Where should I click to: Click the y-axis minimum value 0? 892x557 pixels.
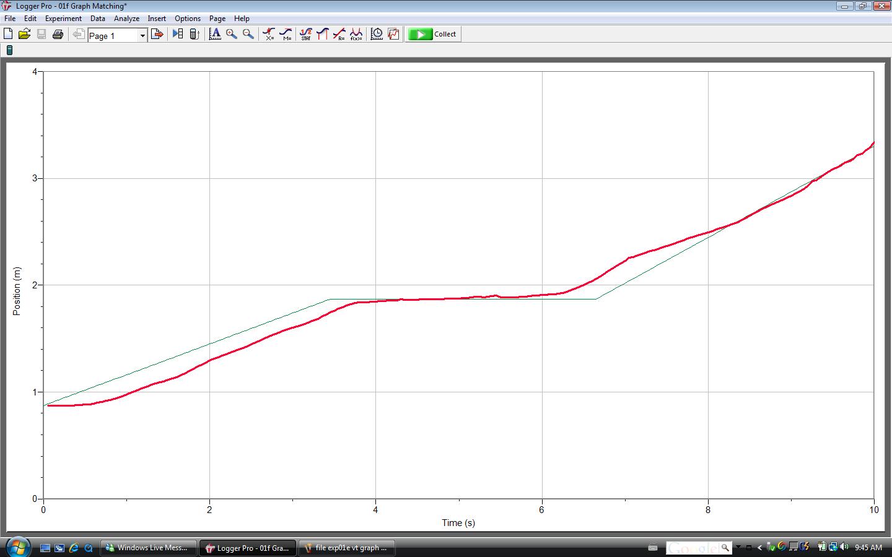tap(35, 499)
